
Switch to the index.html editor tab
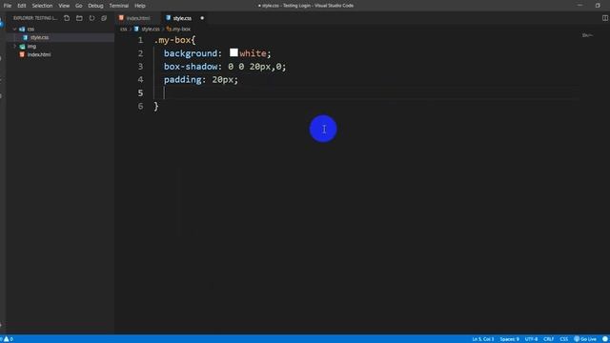pyautogui.click(x=137, y=18)
